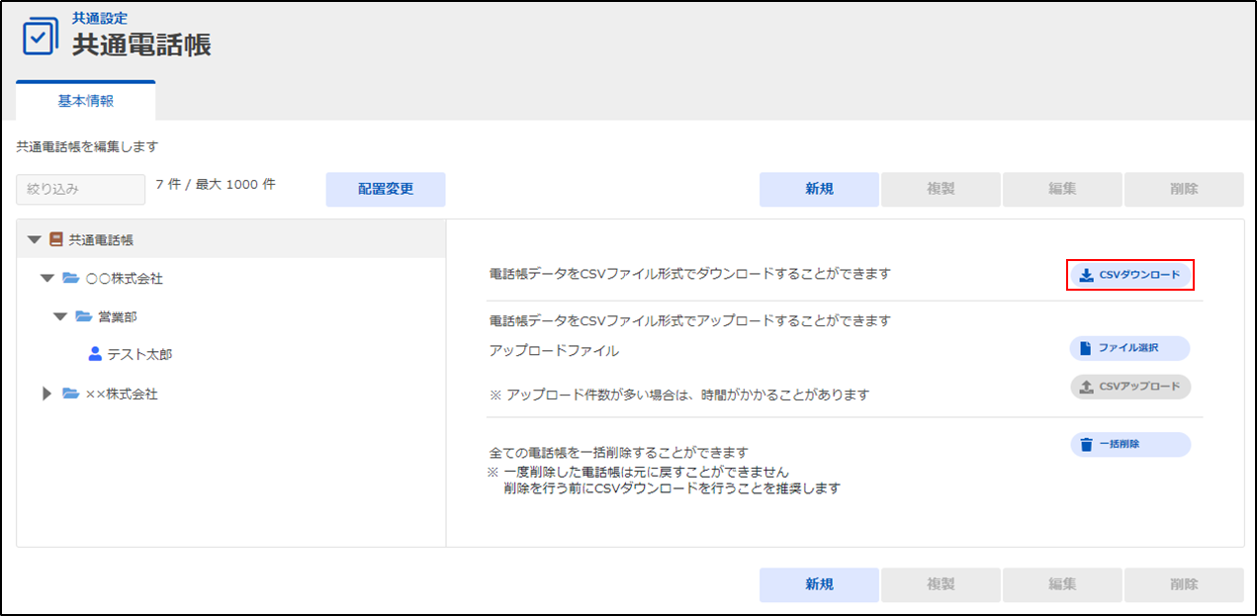Image resolution: width=1257 pixels, height=616 pixels.
Task: Click the folder icon of 営業部
Action: coord(83,316)
